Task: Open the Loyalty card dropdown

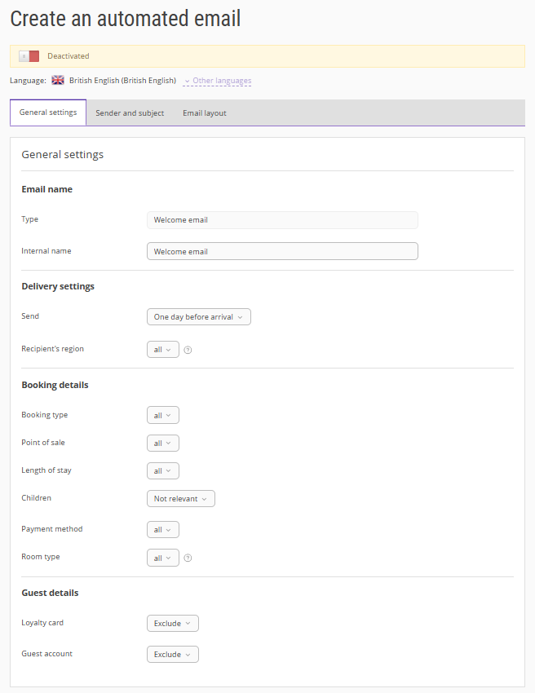Action: click(173, 624)
